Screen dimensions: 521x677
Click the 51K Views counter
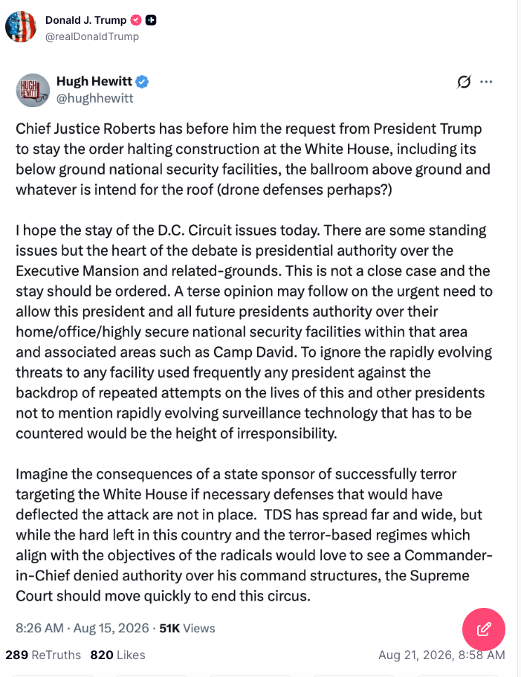187,628
